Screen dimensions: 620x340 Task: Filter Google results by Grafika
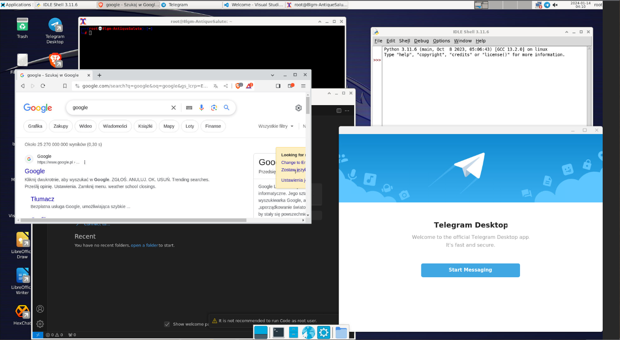[x=35, y=126]
